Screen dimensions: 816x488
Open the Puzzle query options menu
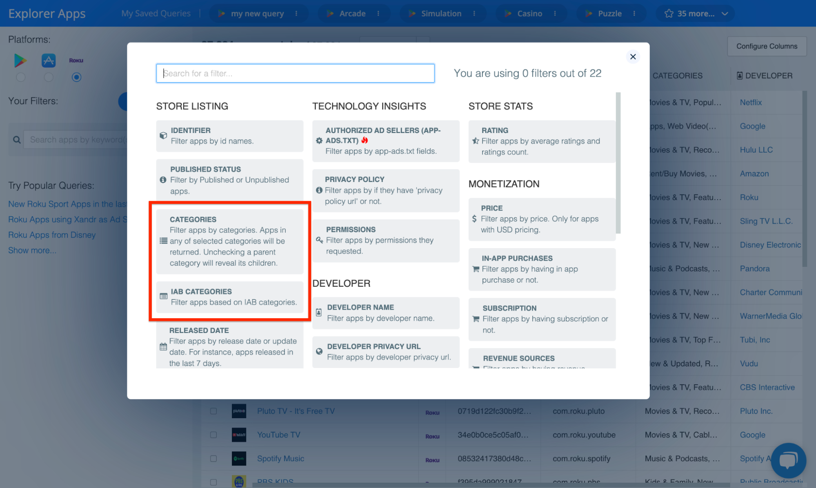pos(634,13)
